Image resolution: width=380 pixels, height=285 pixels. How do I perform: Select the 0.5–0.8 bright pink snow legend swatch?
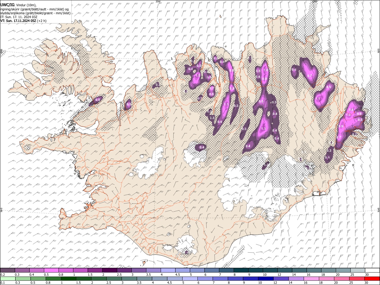[x=51, y=270]
